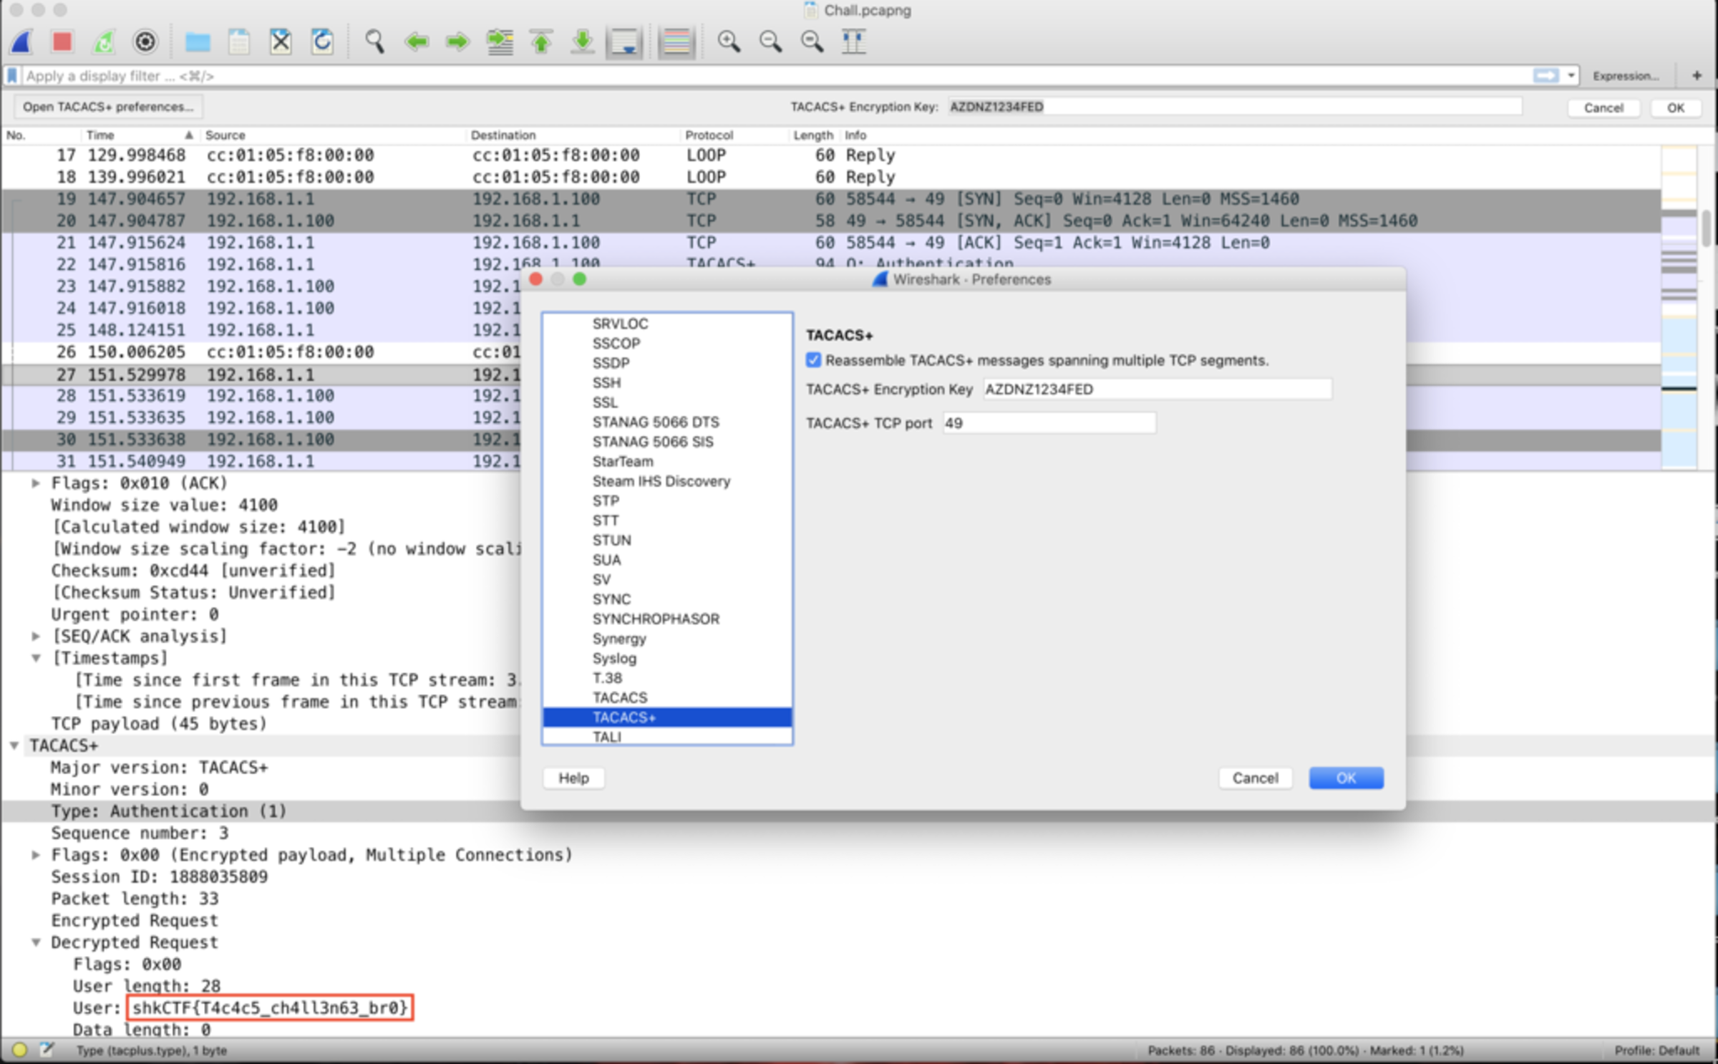The height and width of the screenshot is (1064, 1718).
Task: Click Cancel in the Preferences dialog
Action: pyautogui.click(x=1255, y=778)
